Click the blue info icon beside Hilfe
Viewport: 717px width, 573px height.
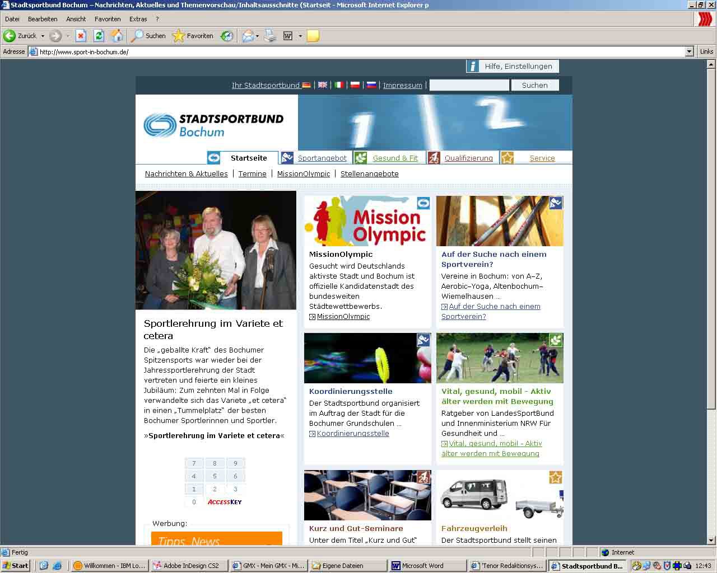tap(473, 66)
